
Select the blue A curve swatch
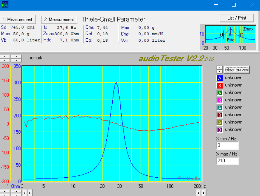(x=220, y=78)
